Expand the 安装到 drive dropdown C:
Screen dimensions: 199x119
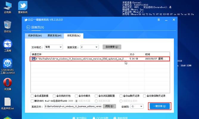click(137, 107)
